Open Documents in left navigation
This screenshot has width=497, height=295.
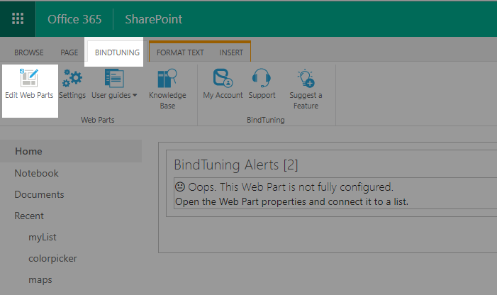(x=39, y=194)
